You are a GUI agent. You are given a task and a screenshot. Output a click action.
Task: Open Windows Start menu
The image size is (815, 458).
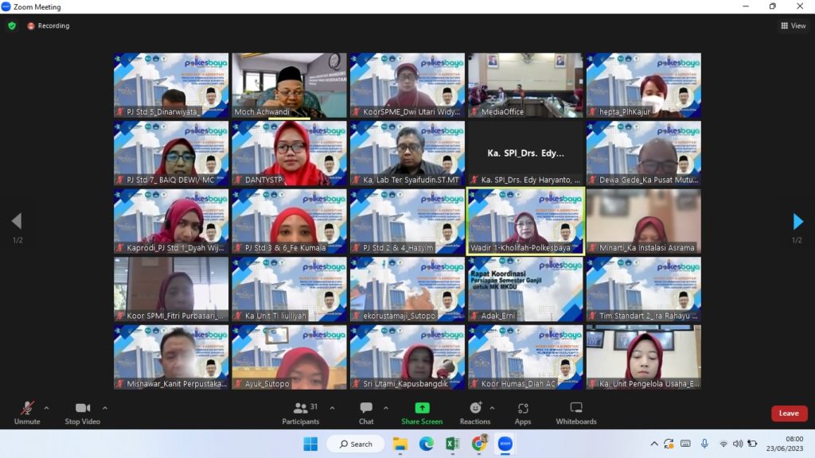(x=310, y=444)
